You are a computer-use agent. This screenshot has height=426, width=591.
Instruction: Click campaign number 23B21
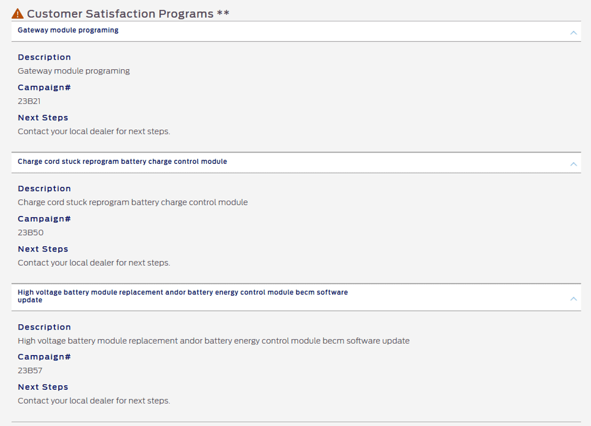(x=29, y=101)
